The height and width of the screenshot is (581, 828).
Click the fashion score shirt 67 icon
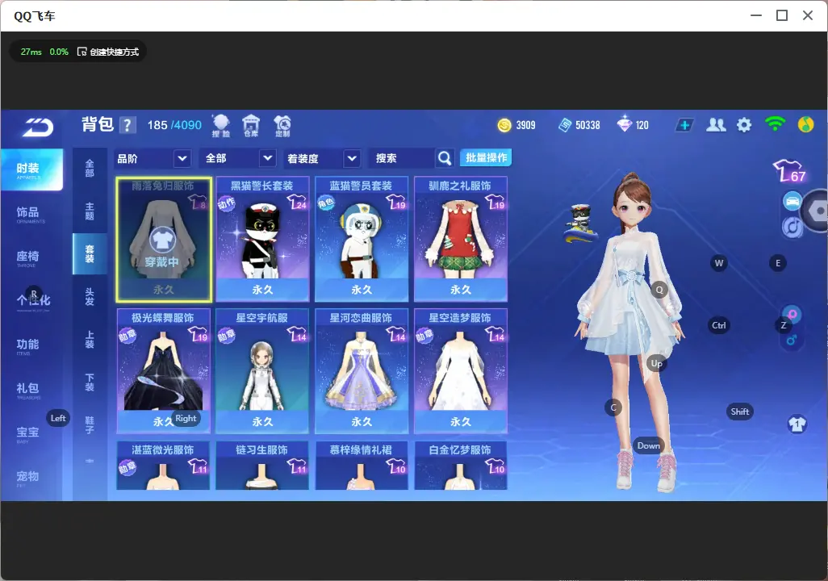(790, 170)
